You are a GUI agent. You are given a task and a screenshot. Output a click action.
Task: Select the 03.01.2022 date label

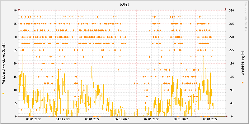pos(34,119)
